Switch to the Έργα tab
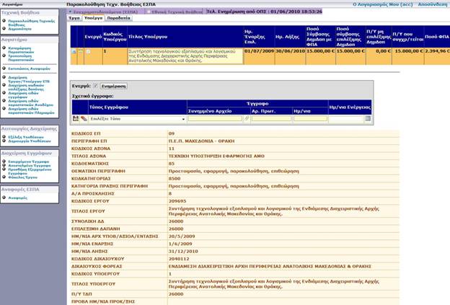The height and width of the screenshot is (305, 450). (74, 18)
